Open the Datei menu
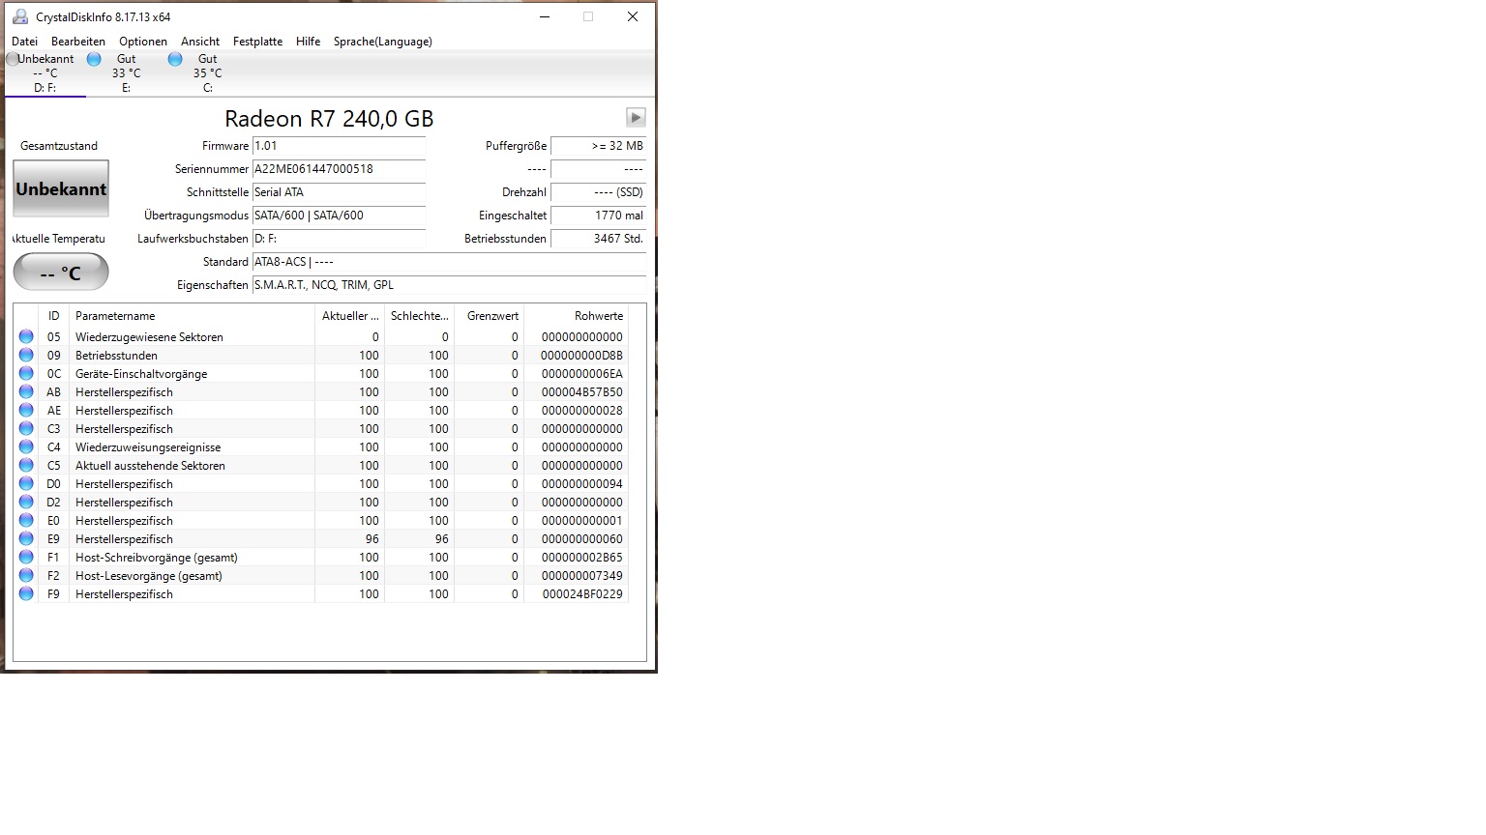1486x835 pixels. coord(24,42)
